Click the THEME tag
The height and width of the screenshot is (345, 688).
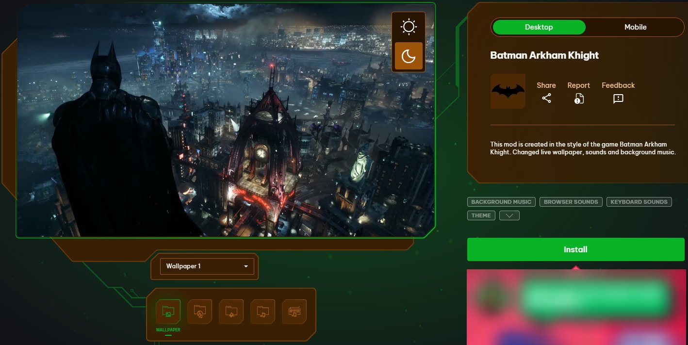481,215
